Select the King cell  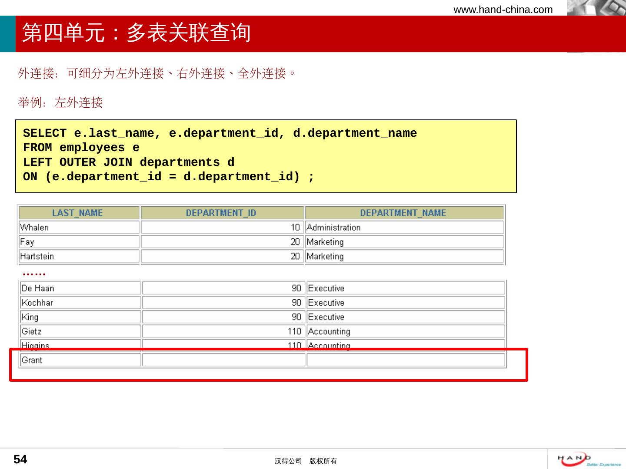[80, 317]
